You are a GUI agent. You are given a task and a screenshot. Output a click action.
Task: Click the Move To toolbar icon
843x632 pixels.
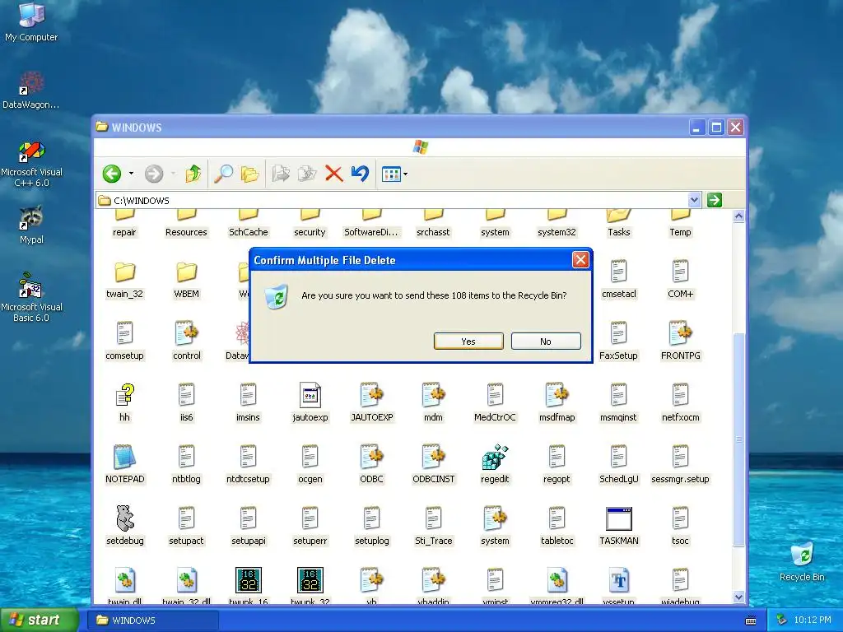[281, 174]
